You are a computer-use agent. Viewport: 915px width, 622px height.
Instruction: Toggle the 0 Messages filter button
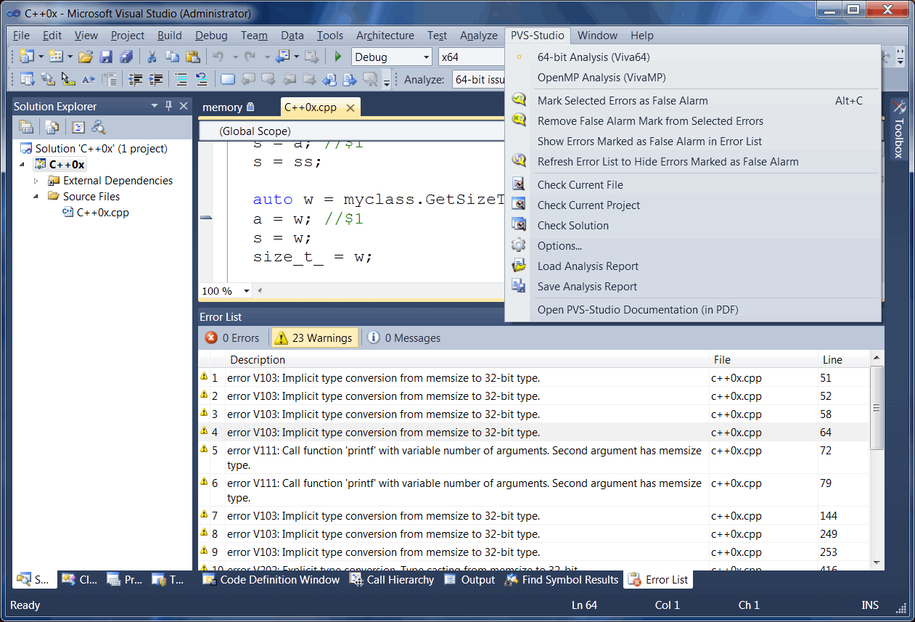(x=404, y=337)
